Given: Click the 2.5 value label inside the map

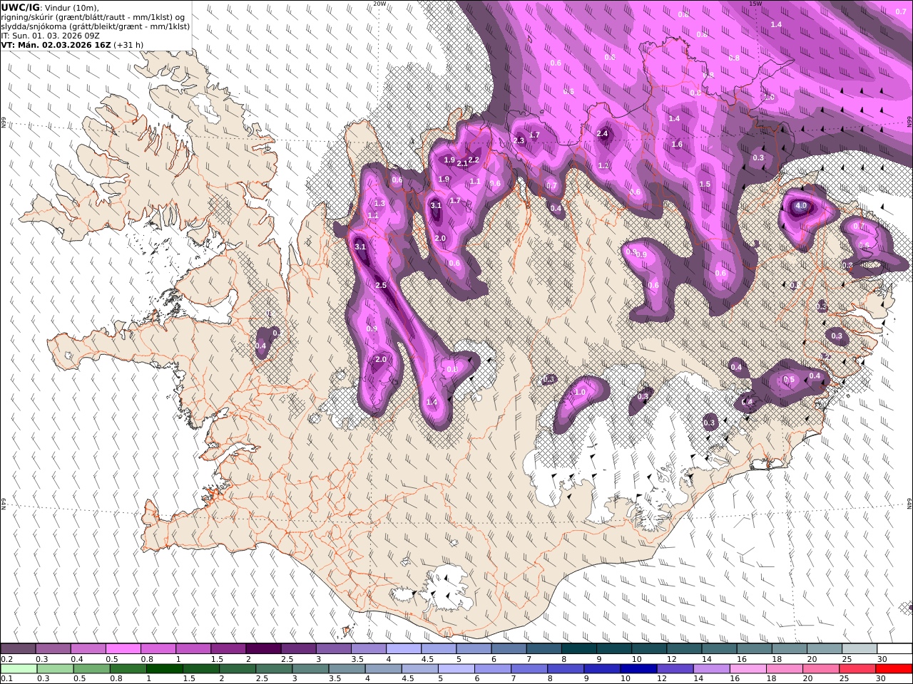Looking at the screenshot, I should [x=381, y=285].
